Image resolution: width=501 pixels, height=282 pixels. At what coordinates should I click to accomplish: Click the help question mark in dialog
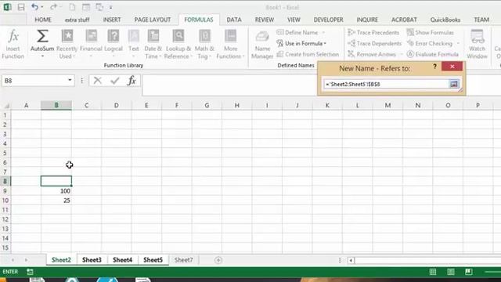(434, 67)
